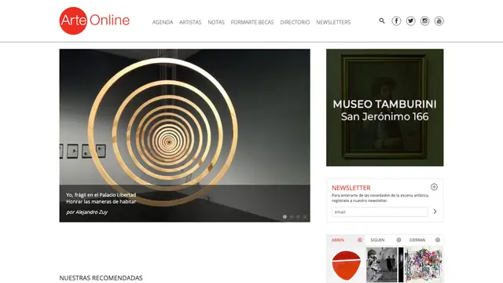The width and height of the screenshot is (503, 283).
Task: Open the Facebook page icon
Action: 396,21
